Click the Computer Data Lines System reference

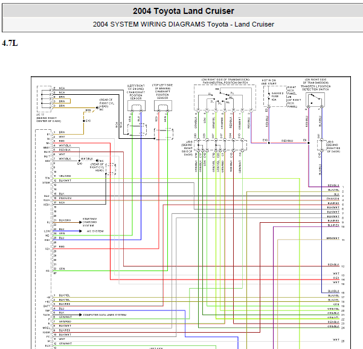[x=104, y=315]
